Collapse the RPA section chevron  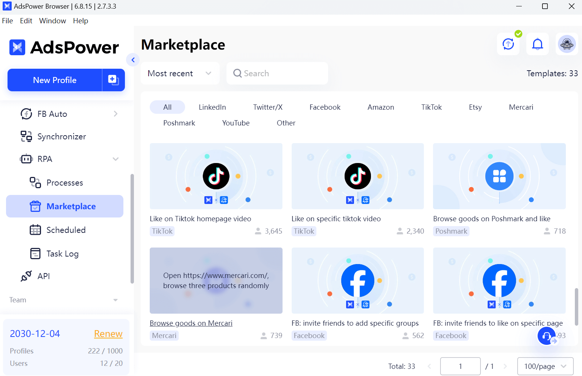(115, 159)
